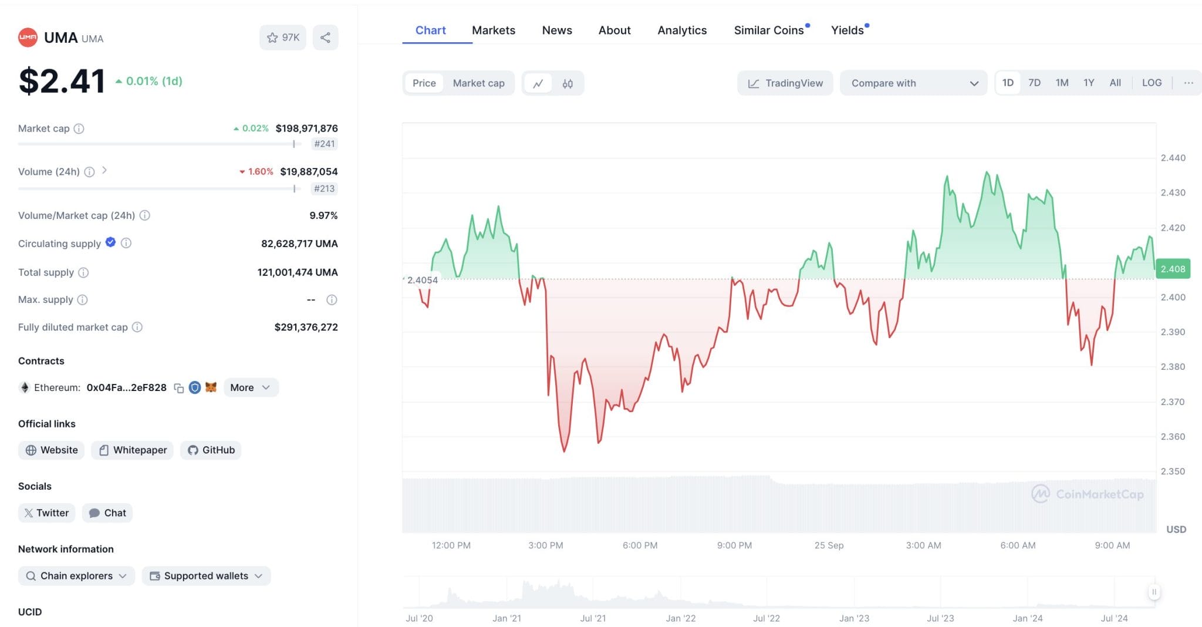The image size is (1202, 627).
Task: Switch to the Chart tab
Action: pyautogui.click(x=430, y=31)
